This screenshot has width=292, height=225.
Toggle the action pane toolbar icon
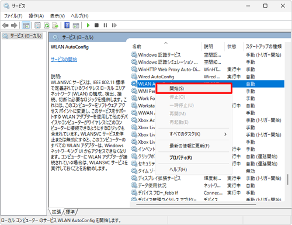pos(76,25)
